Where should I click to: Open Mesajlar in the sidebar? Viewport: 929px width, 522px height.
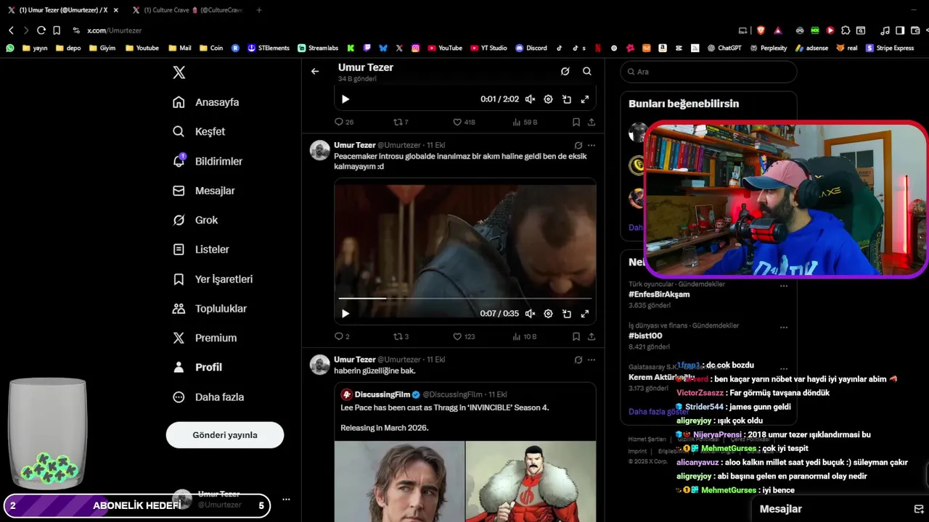[204, 191]
